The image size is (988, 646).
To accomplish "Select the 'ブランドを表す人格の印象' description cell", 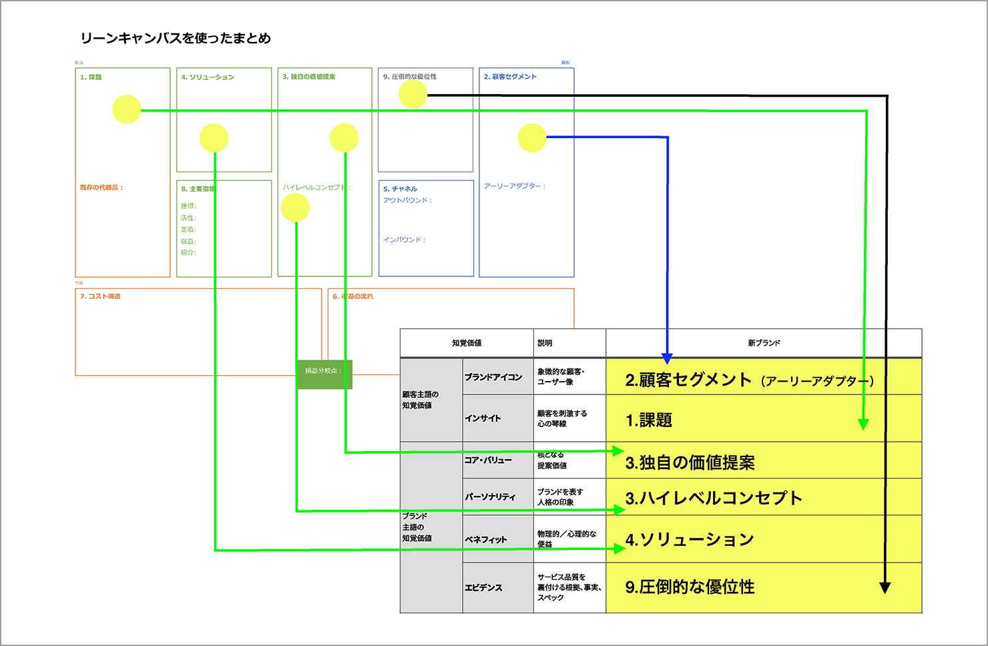I will point(569,497).
